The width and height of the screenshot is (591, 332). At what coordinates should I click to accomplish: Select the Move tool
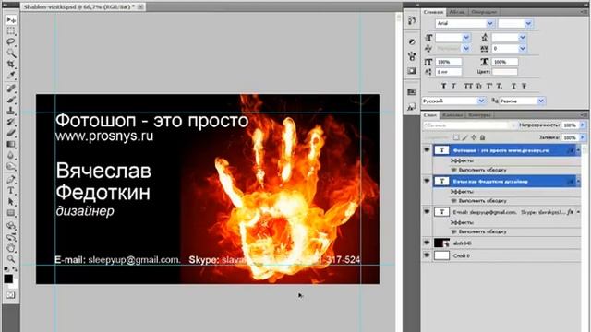pyautogui.click(x=11, y=19)
